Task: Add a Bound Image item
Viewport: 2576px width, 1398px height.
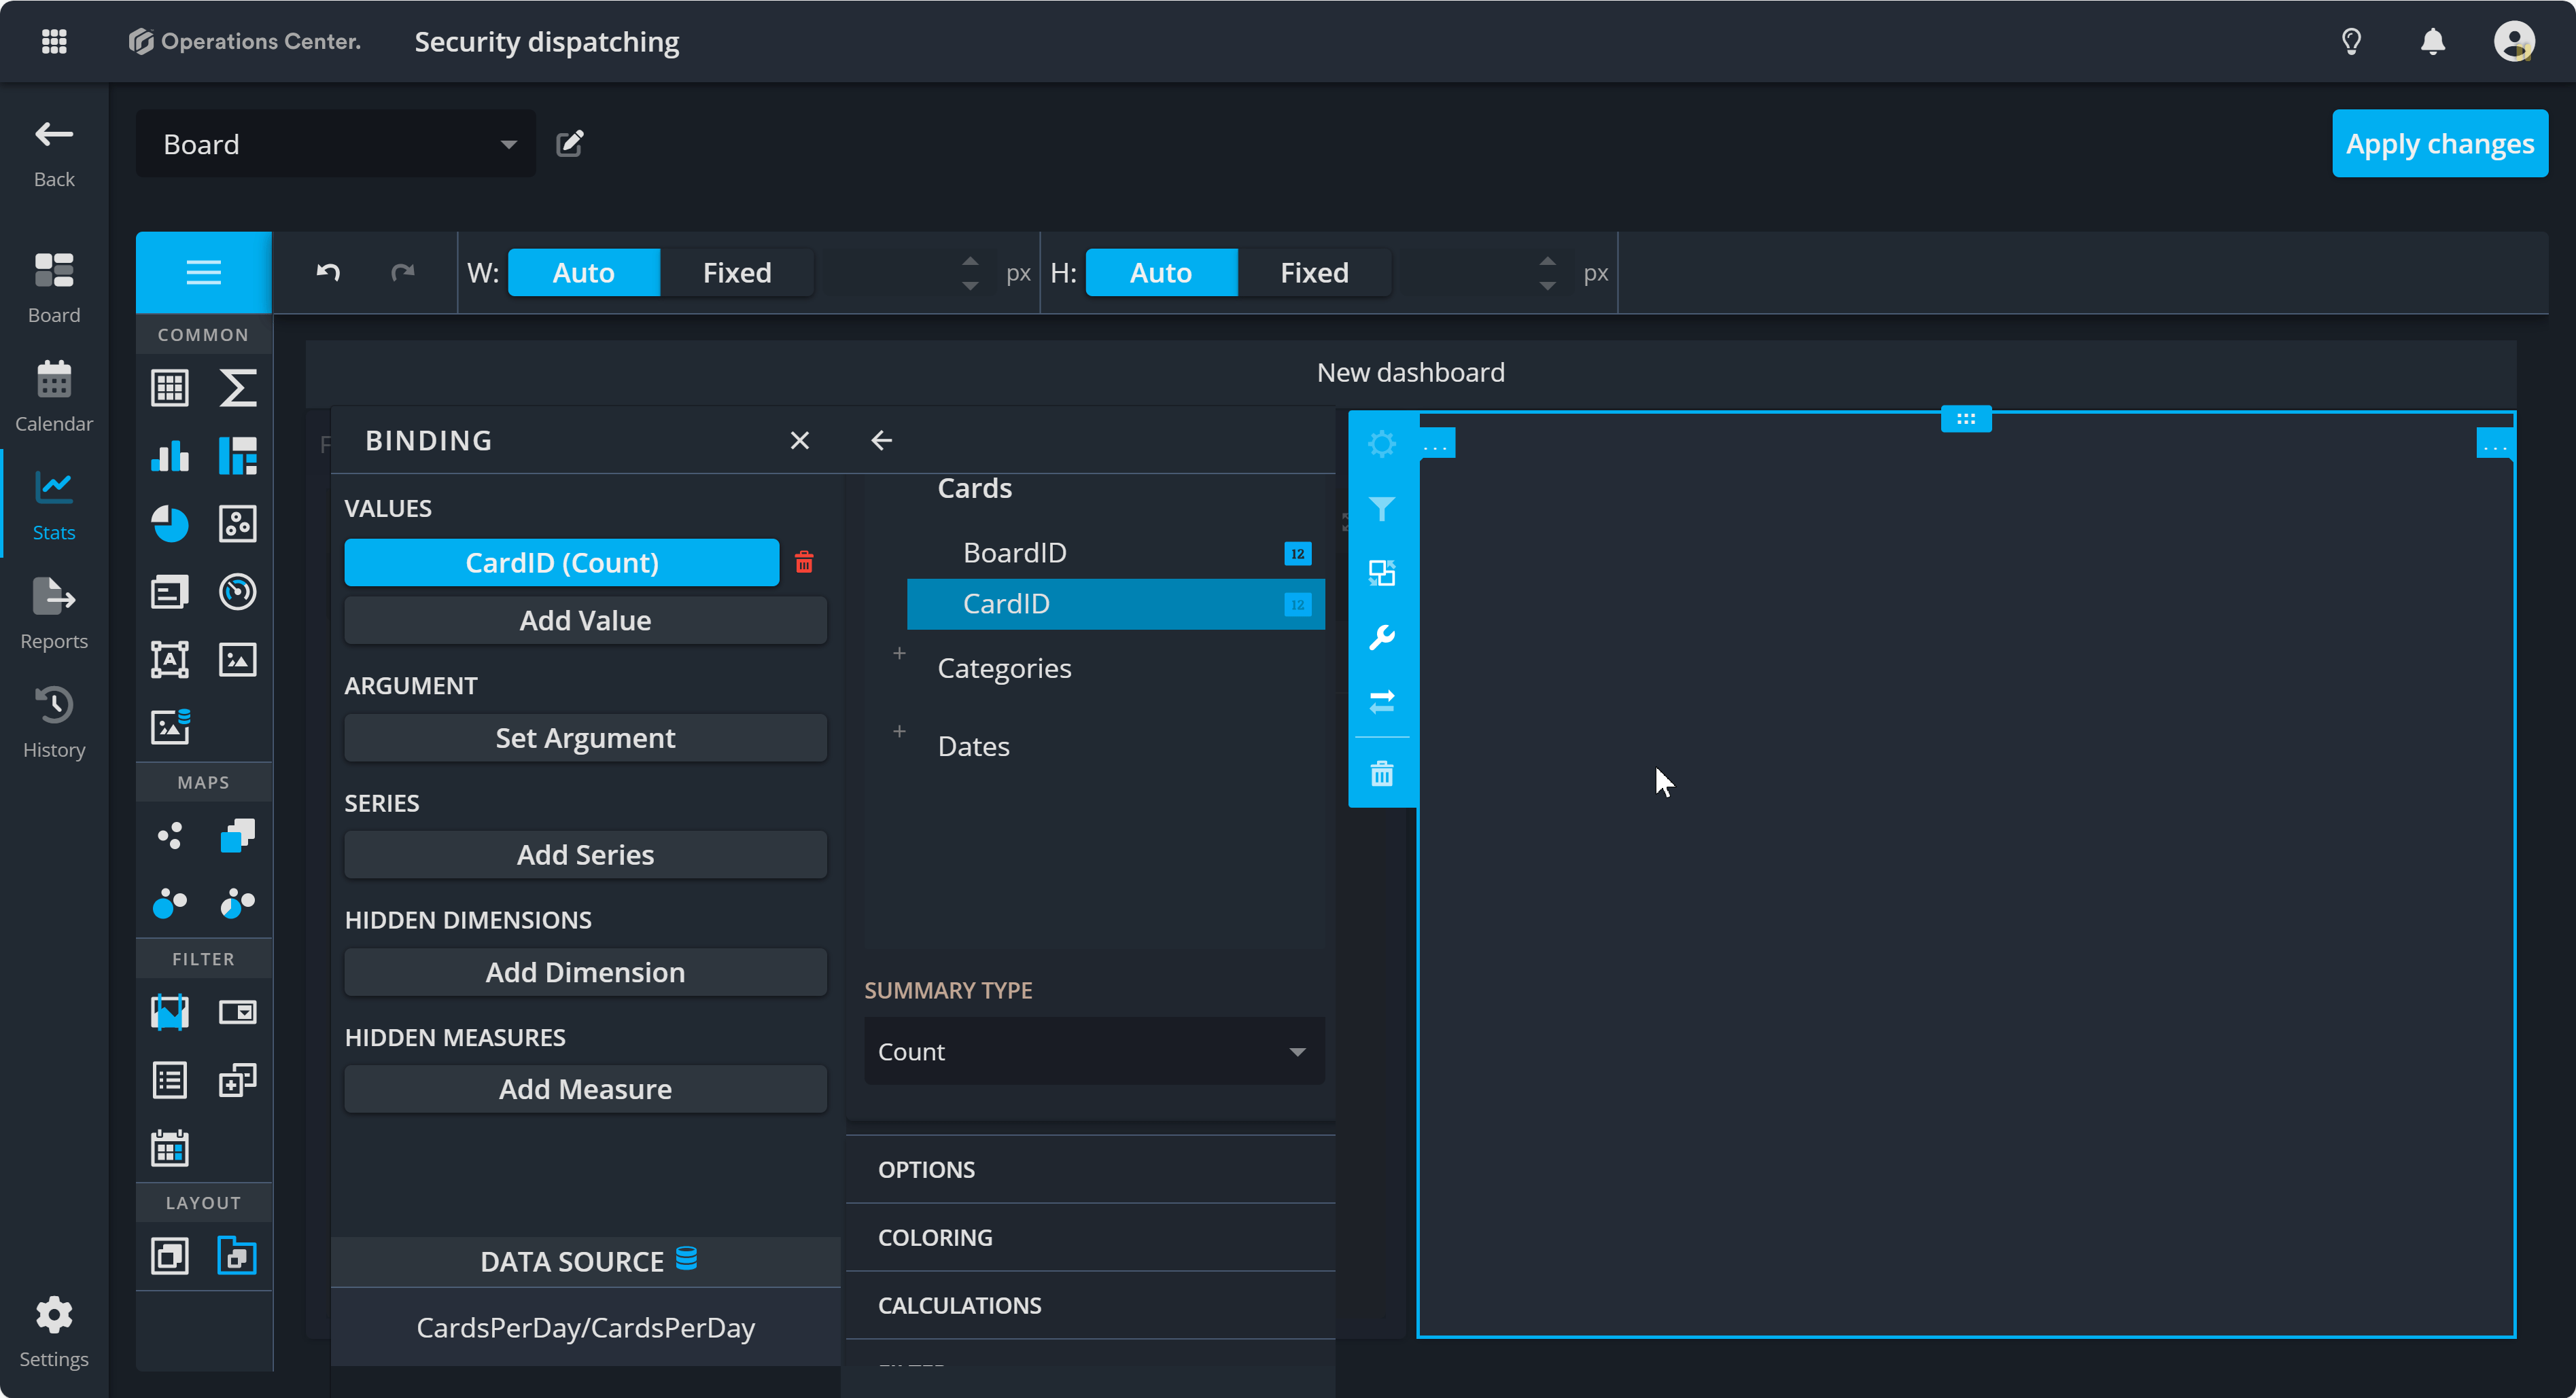Action: point(169,728)
